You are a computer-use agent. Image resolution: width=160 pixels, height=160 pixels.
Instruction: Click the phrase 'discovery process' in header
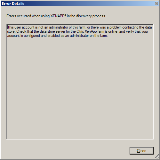tap(91, 16)
